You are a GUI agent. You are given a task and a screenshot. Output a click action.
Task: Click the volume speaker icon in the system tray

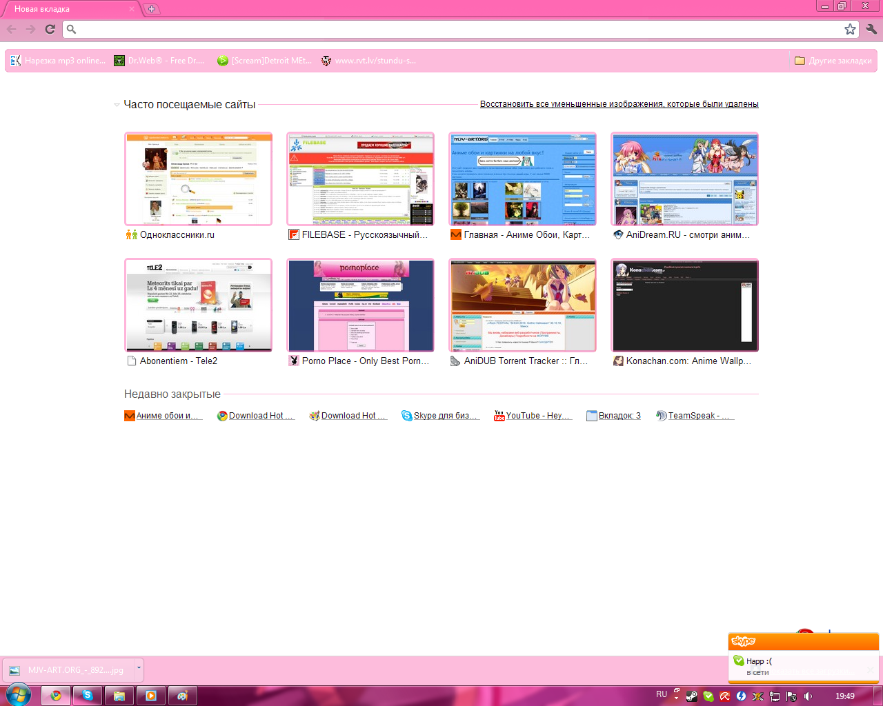point(808,696)
